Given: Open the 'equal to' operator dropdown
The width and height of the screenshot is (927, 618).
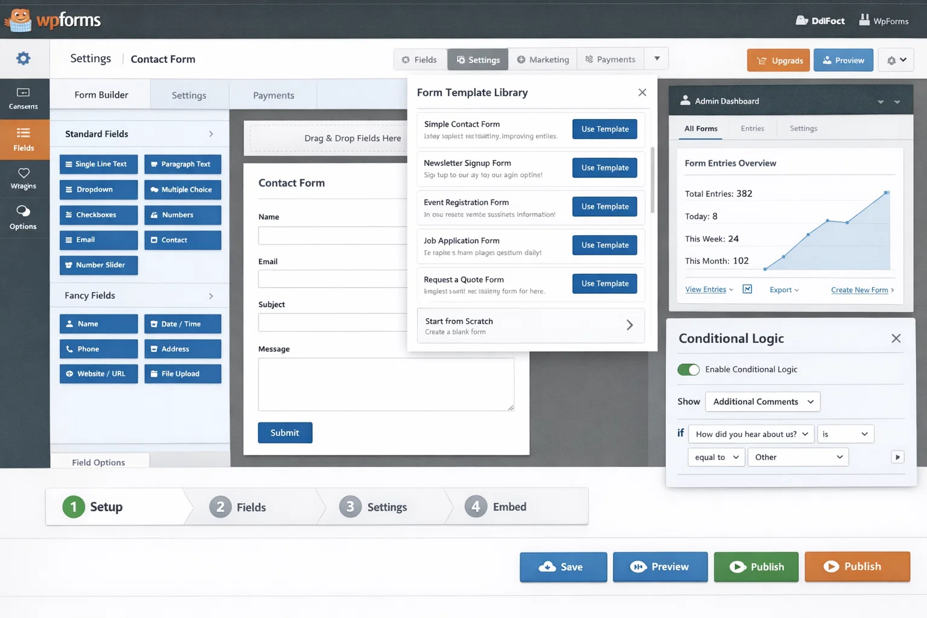Looking at the screenshot, I should pyautogui.click(x=716, y=457).
